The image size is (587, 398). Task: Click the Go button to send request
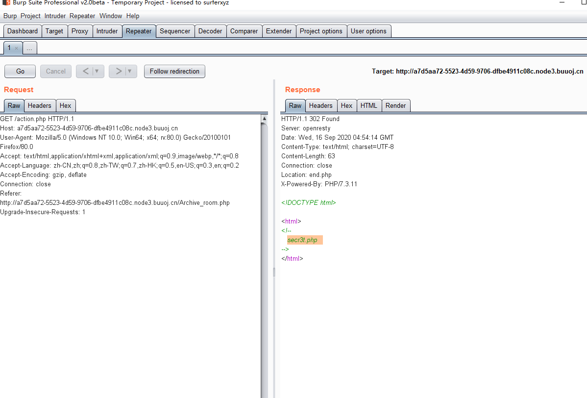(x=20, y=71)
